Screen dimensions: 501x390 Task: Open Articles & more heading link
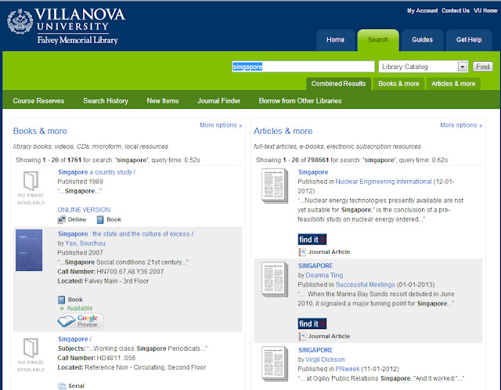pos(283,131)
